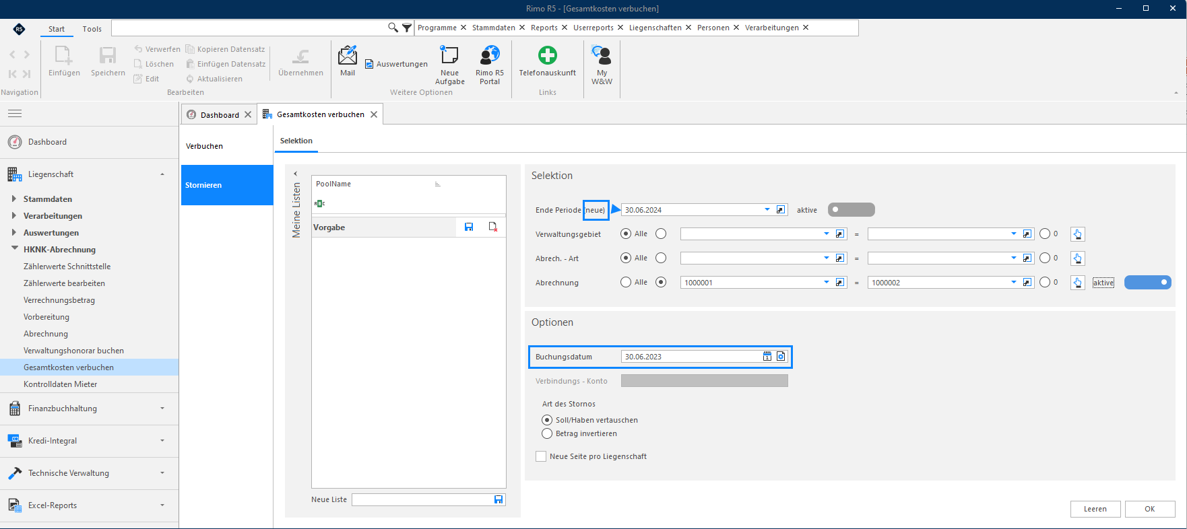
Task: Toggle the hamburger sidebar menu
Action: [15, 114]
